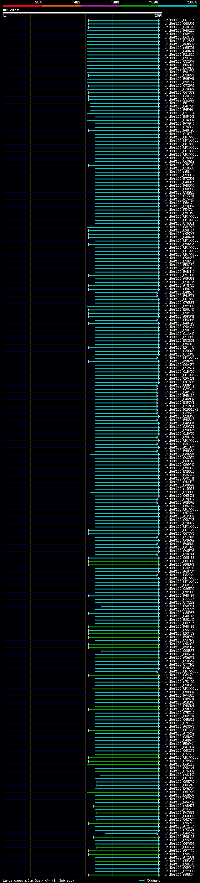
Task: Click the label UniRef100_P48495
Action: click(x=179, y=131)
